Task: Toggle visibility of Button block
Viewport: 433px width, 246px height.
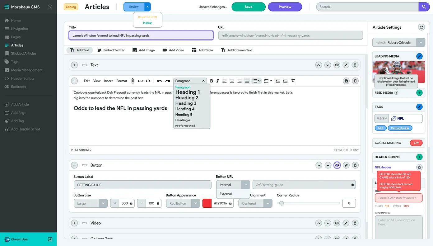Action: (x=337, y=165)
